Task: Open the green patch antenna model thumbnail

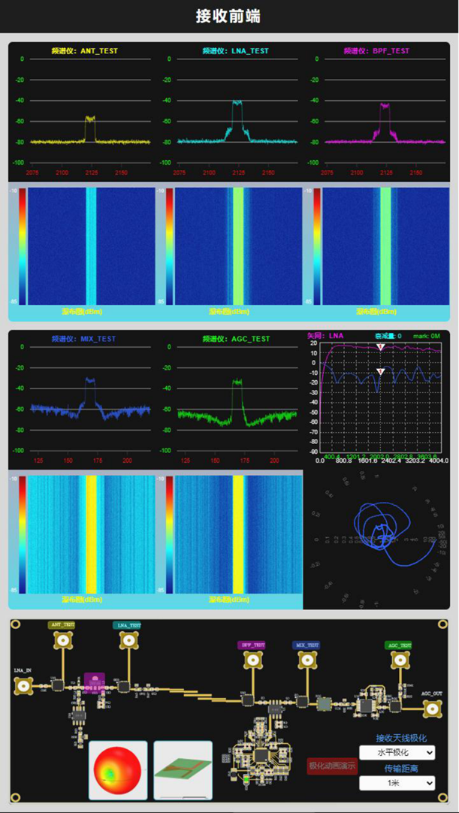Action: [x=183, y=770]
